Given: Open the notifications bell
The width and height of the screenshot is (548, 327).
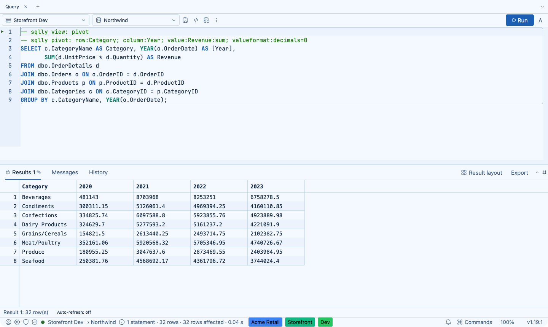Looking at the screenshot, I should point(448,322).
